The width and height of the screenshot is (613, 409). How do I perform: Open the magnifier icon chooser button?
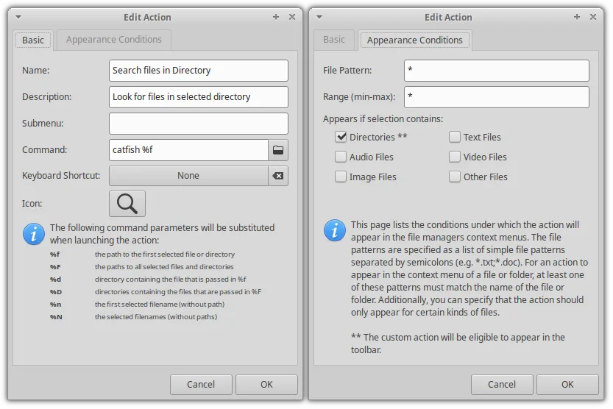tap(127, 204)
